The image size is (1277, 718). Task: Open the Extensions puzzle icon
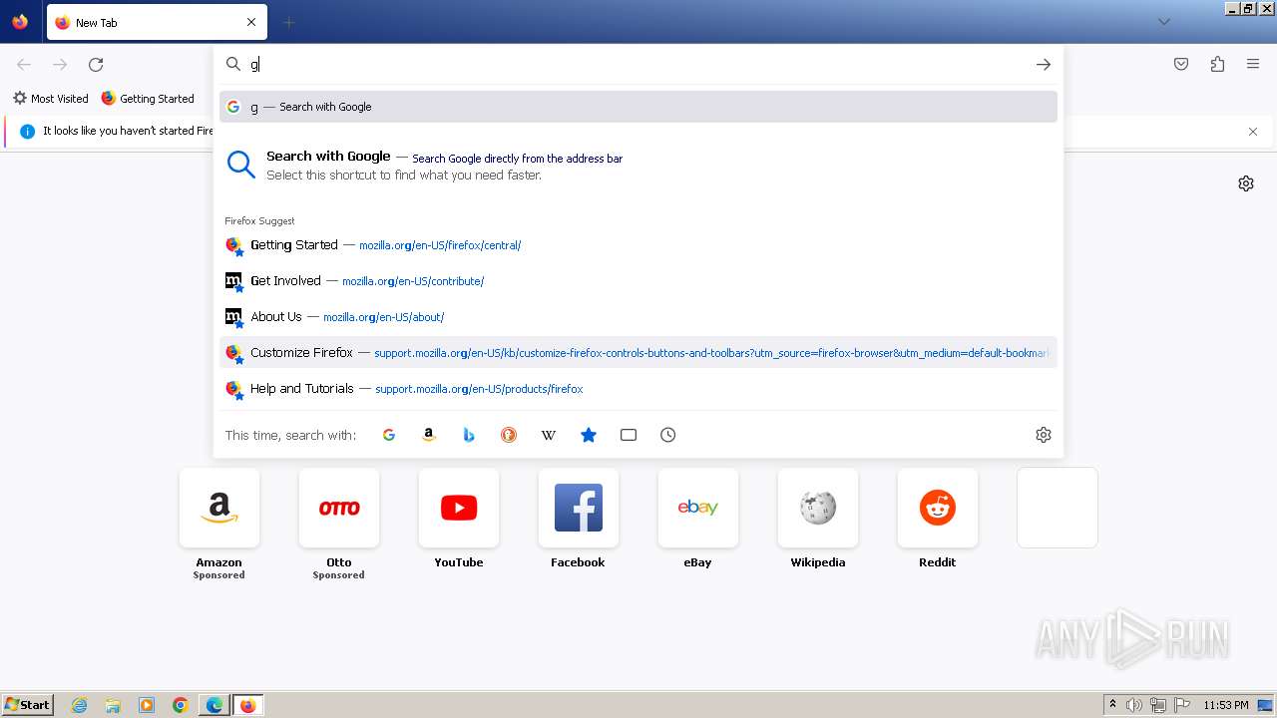1217,64
